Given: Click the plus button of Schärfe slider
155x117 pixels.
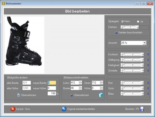Looking at the screenshot, I should click(143, 70).
